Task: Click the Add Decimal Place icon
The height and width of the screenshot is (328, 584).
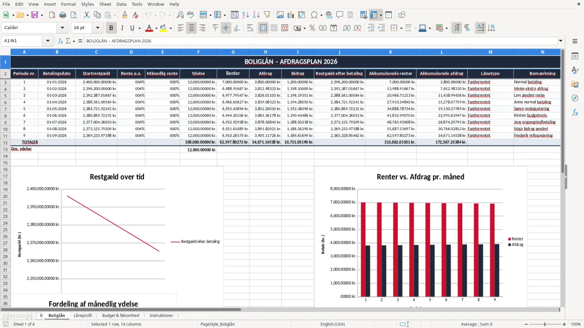Action: (347, 28)
